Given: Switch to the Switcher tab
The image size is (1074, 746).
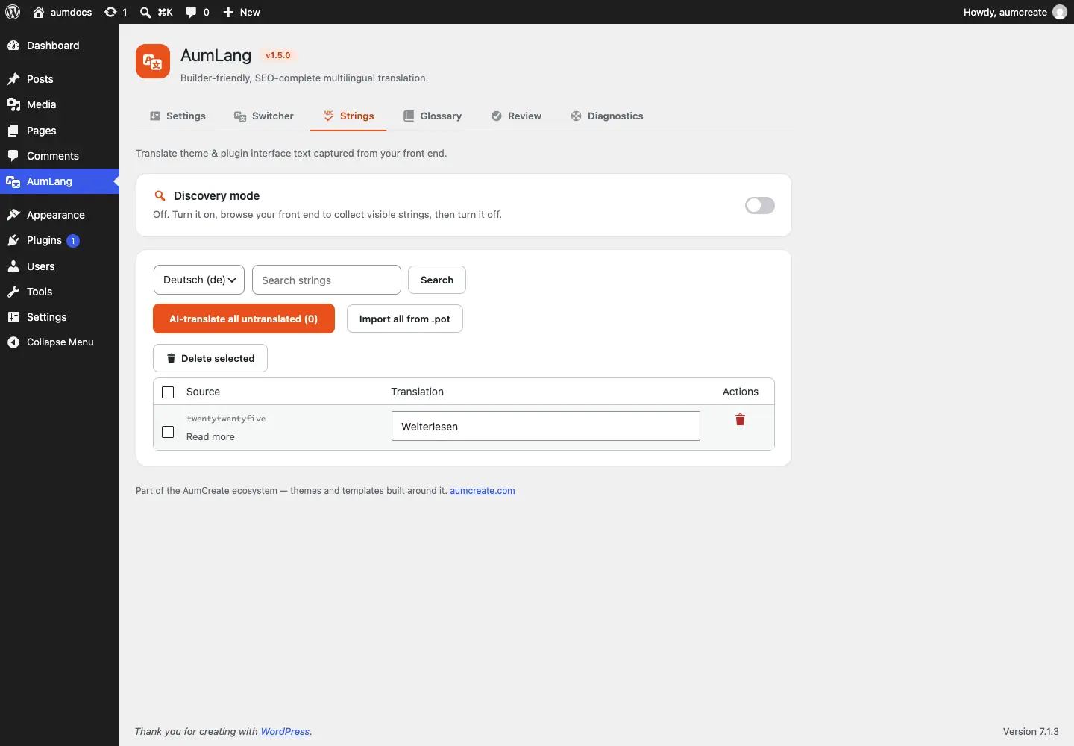Looking at the screenshot, I should click(x=263, y=116).
